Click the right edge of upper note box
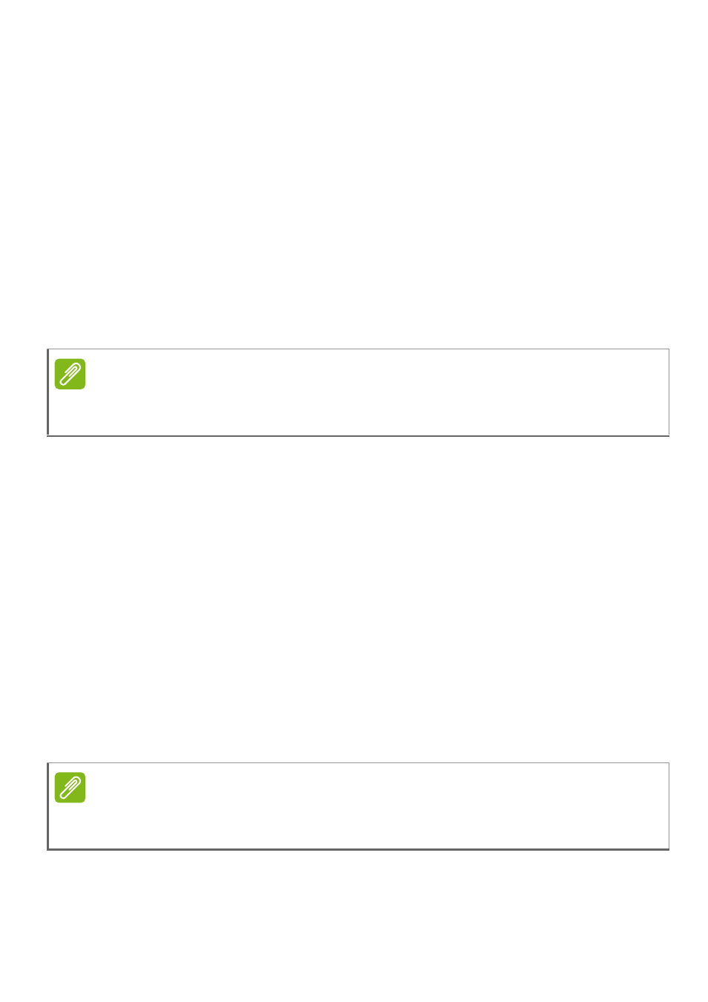Image resolution: width=708 pixels, height=1002 pixels. click(x=669, y=392)
